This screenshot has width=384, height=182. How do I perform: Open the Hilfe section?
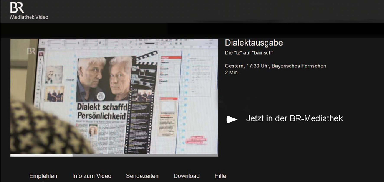[220, 176]
